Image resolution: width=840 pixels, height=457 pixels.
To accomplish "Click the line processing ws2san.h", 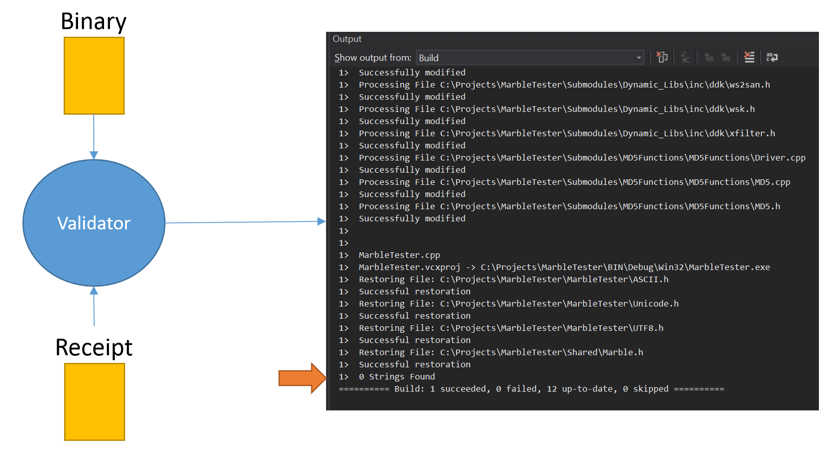I will 564,85.
